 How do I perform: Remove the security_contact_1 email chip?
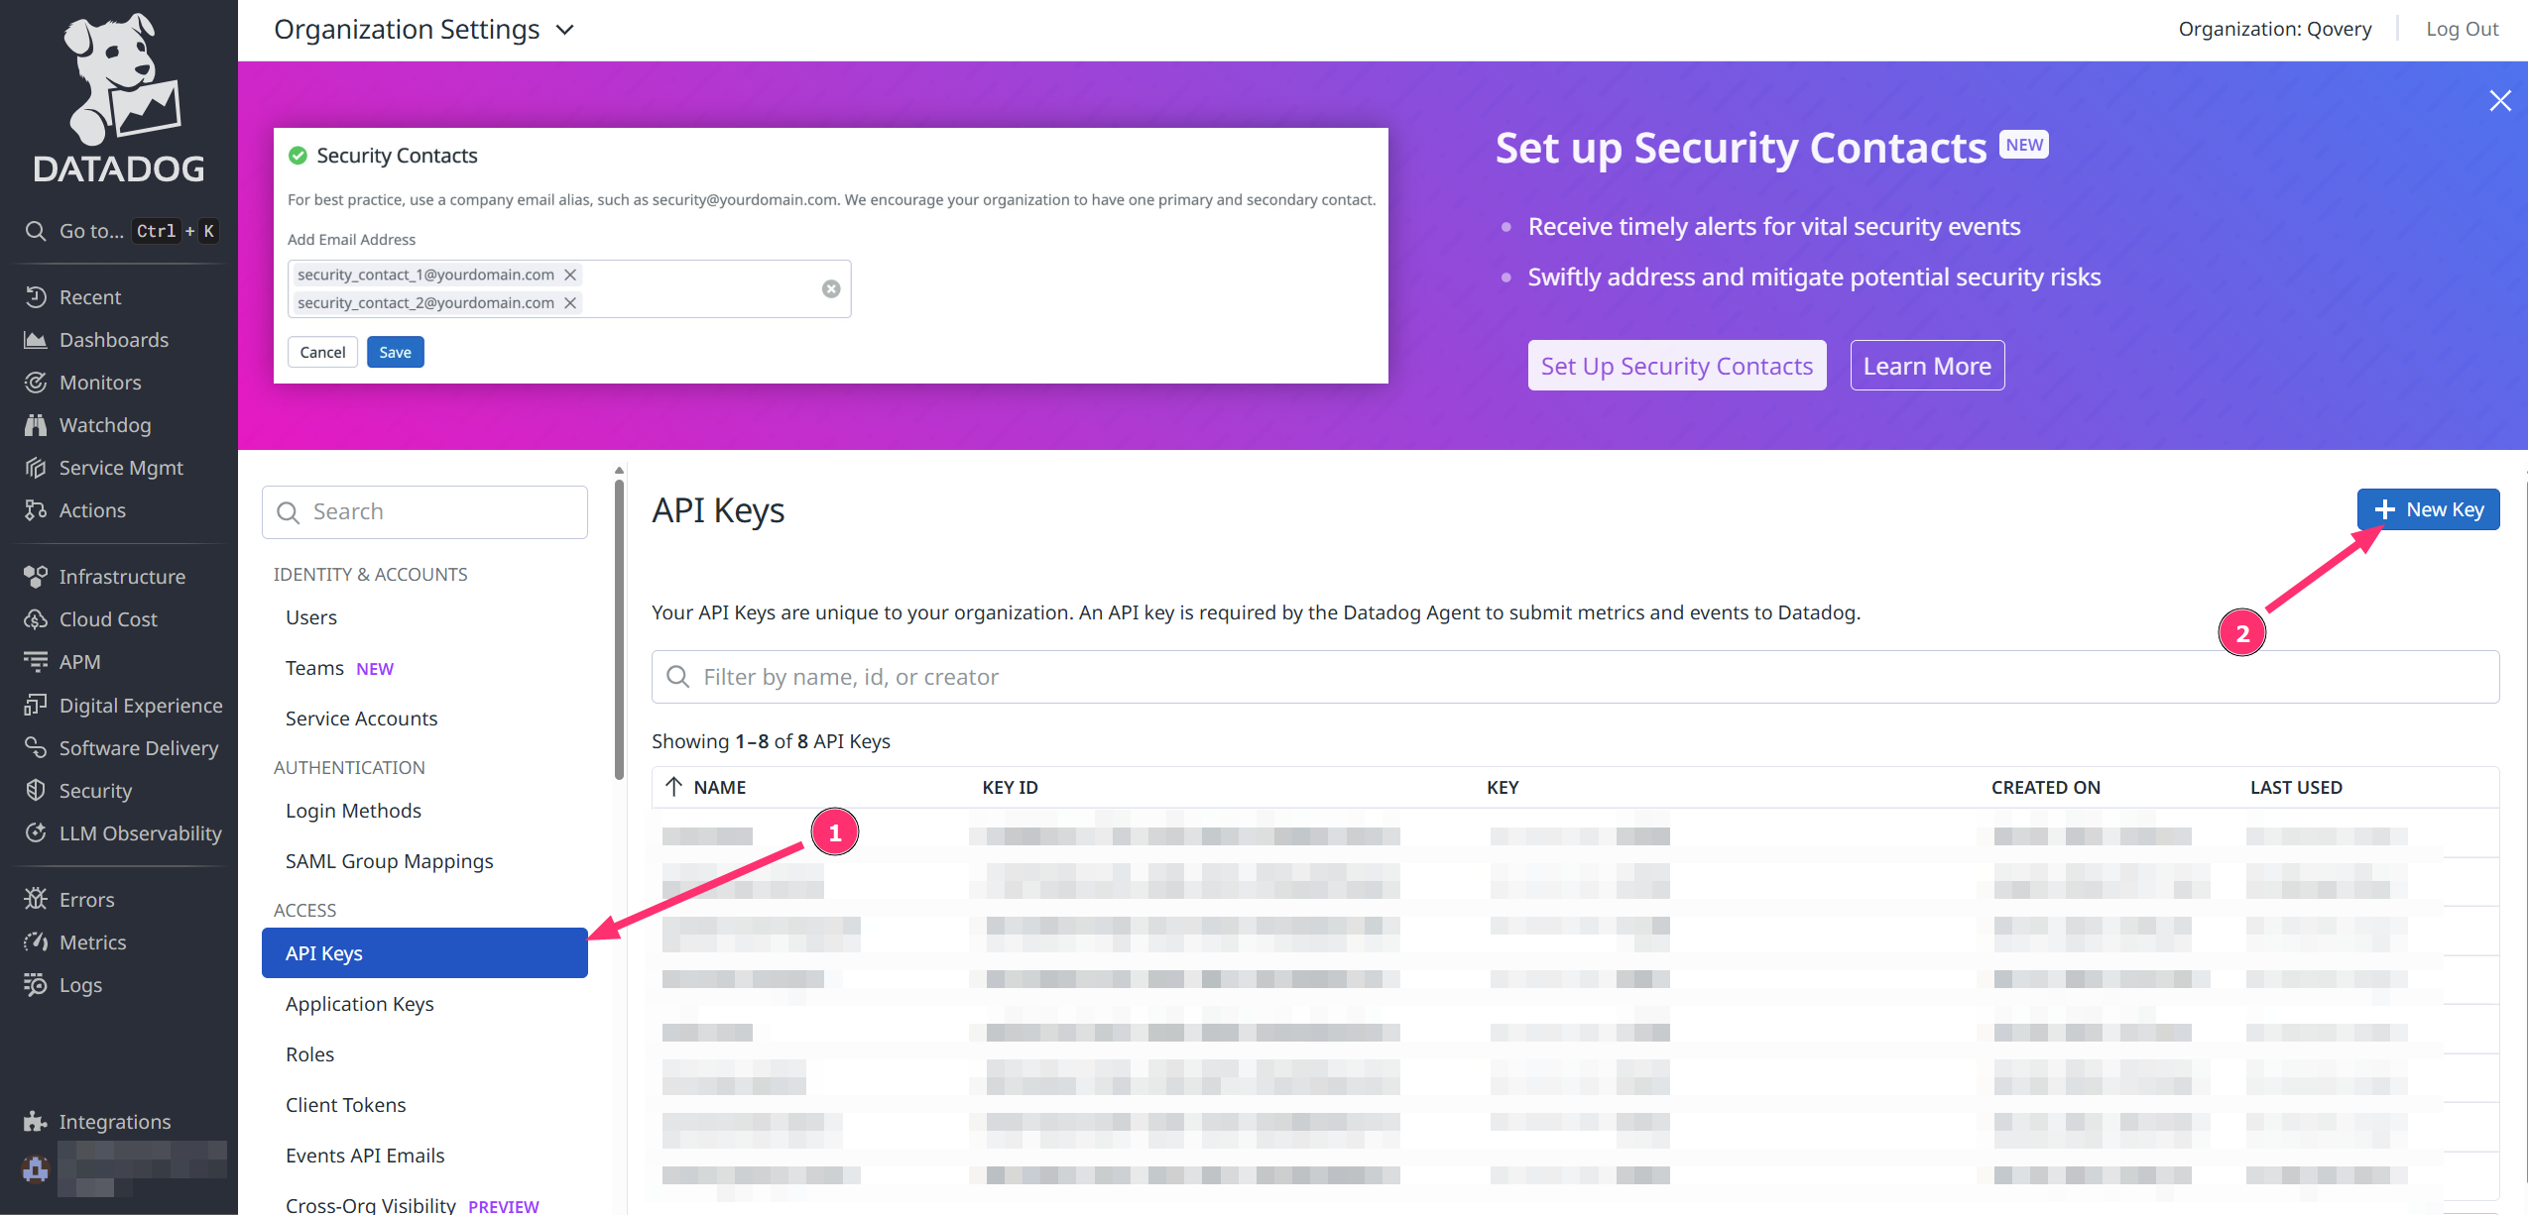[569, 275]
